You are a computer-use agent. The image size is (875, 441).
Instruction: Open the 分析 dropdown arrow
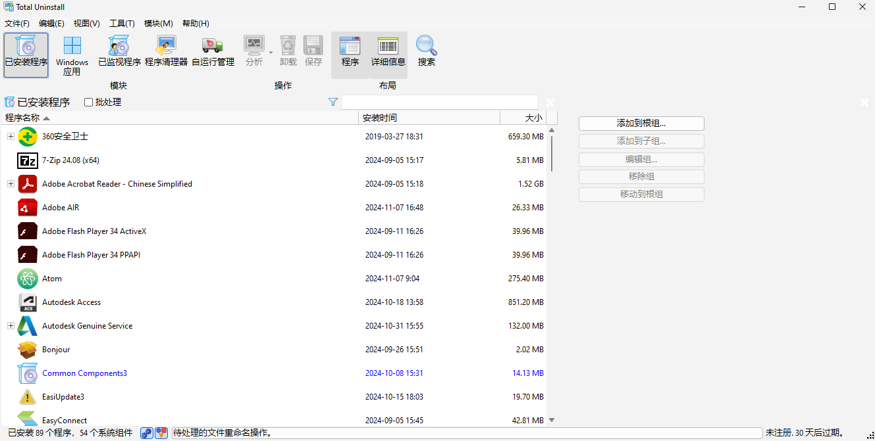(x=271, y=52)
